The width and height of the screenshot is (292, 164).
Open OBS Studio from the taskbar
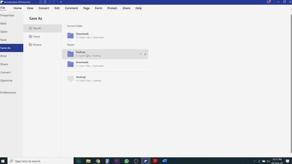(136, 161)
